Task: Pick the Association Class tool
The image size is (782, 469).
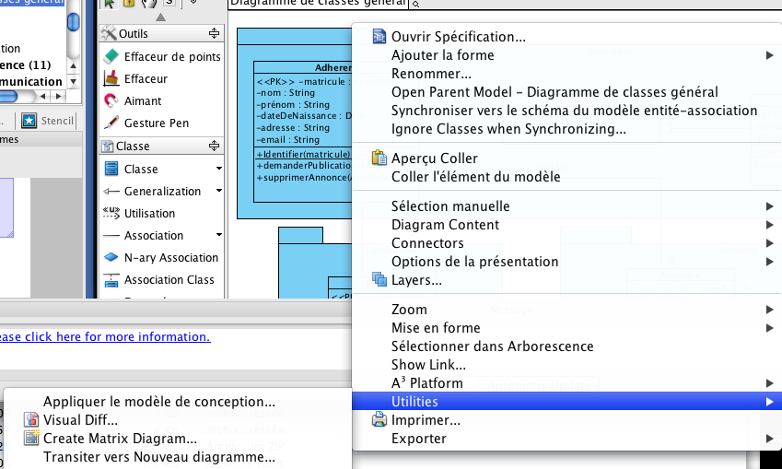Action: 169,279
